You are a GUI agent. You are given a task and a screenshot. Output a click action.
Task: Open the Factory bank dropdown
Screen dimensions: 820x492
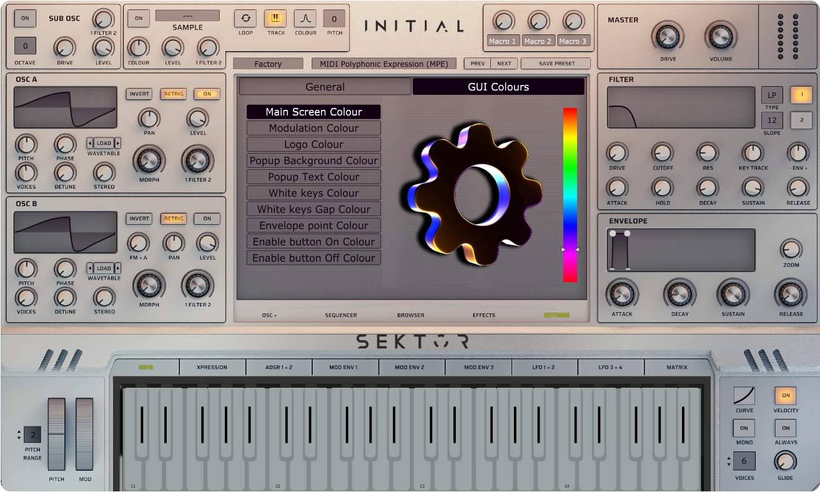pyautogui.click(x=268, y=64)
